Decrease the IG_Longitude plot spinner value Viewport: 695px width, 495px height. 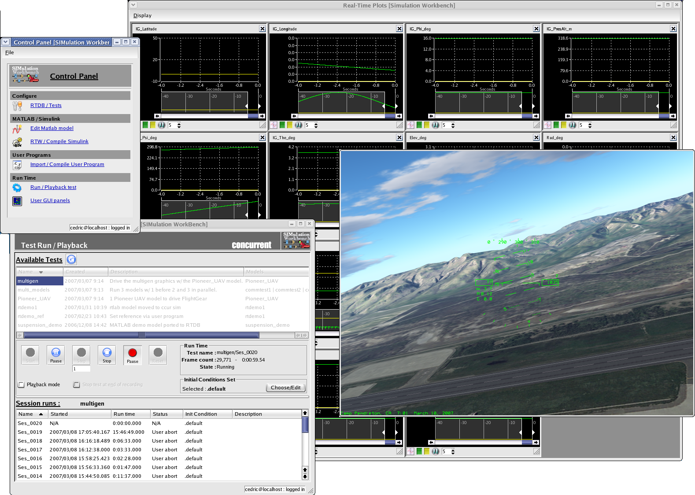tap(316, 127)
